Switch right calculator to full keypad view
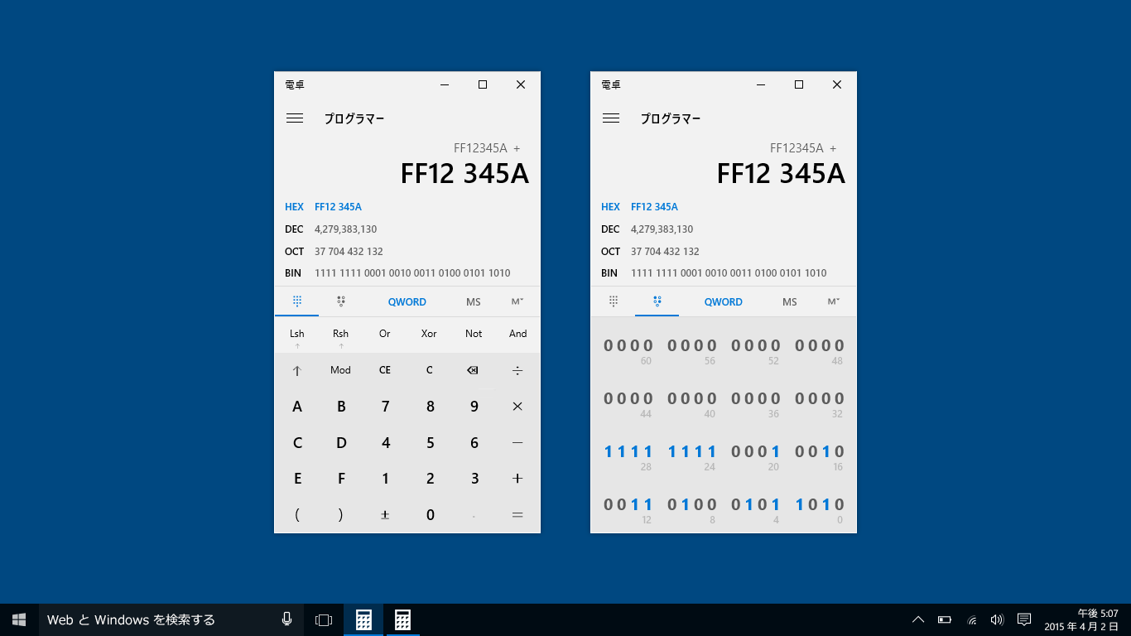 [x=613, y=301]
